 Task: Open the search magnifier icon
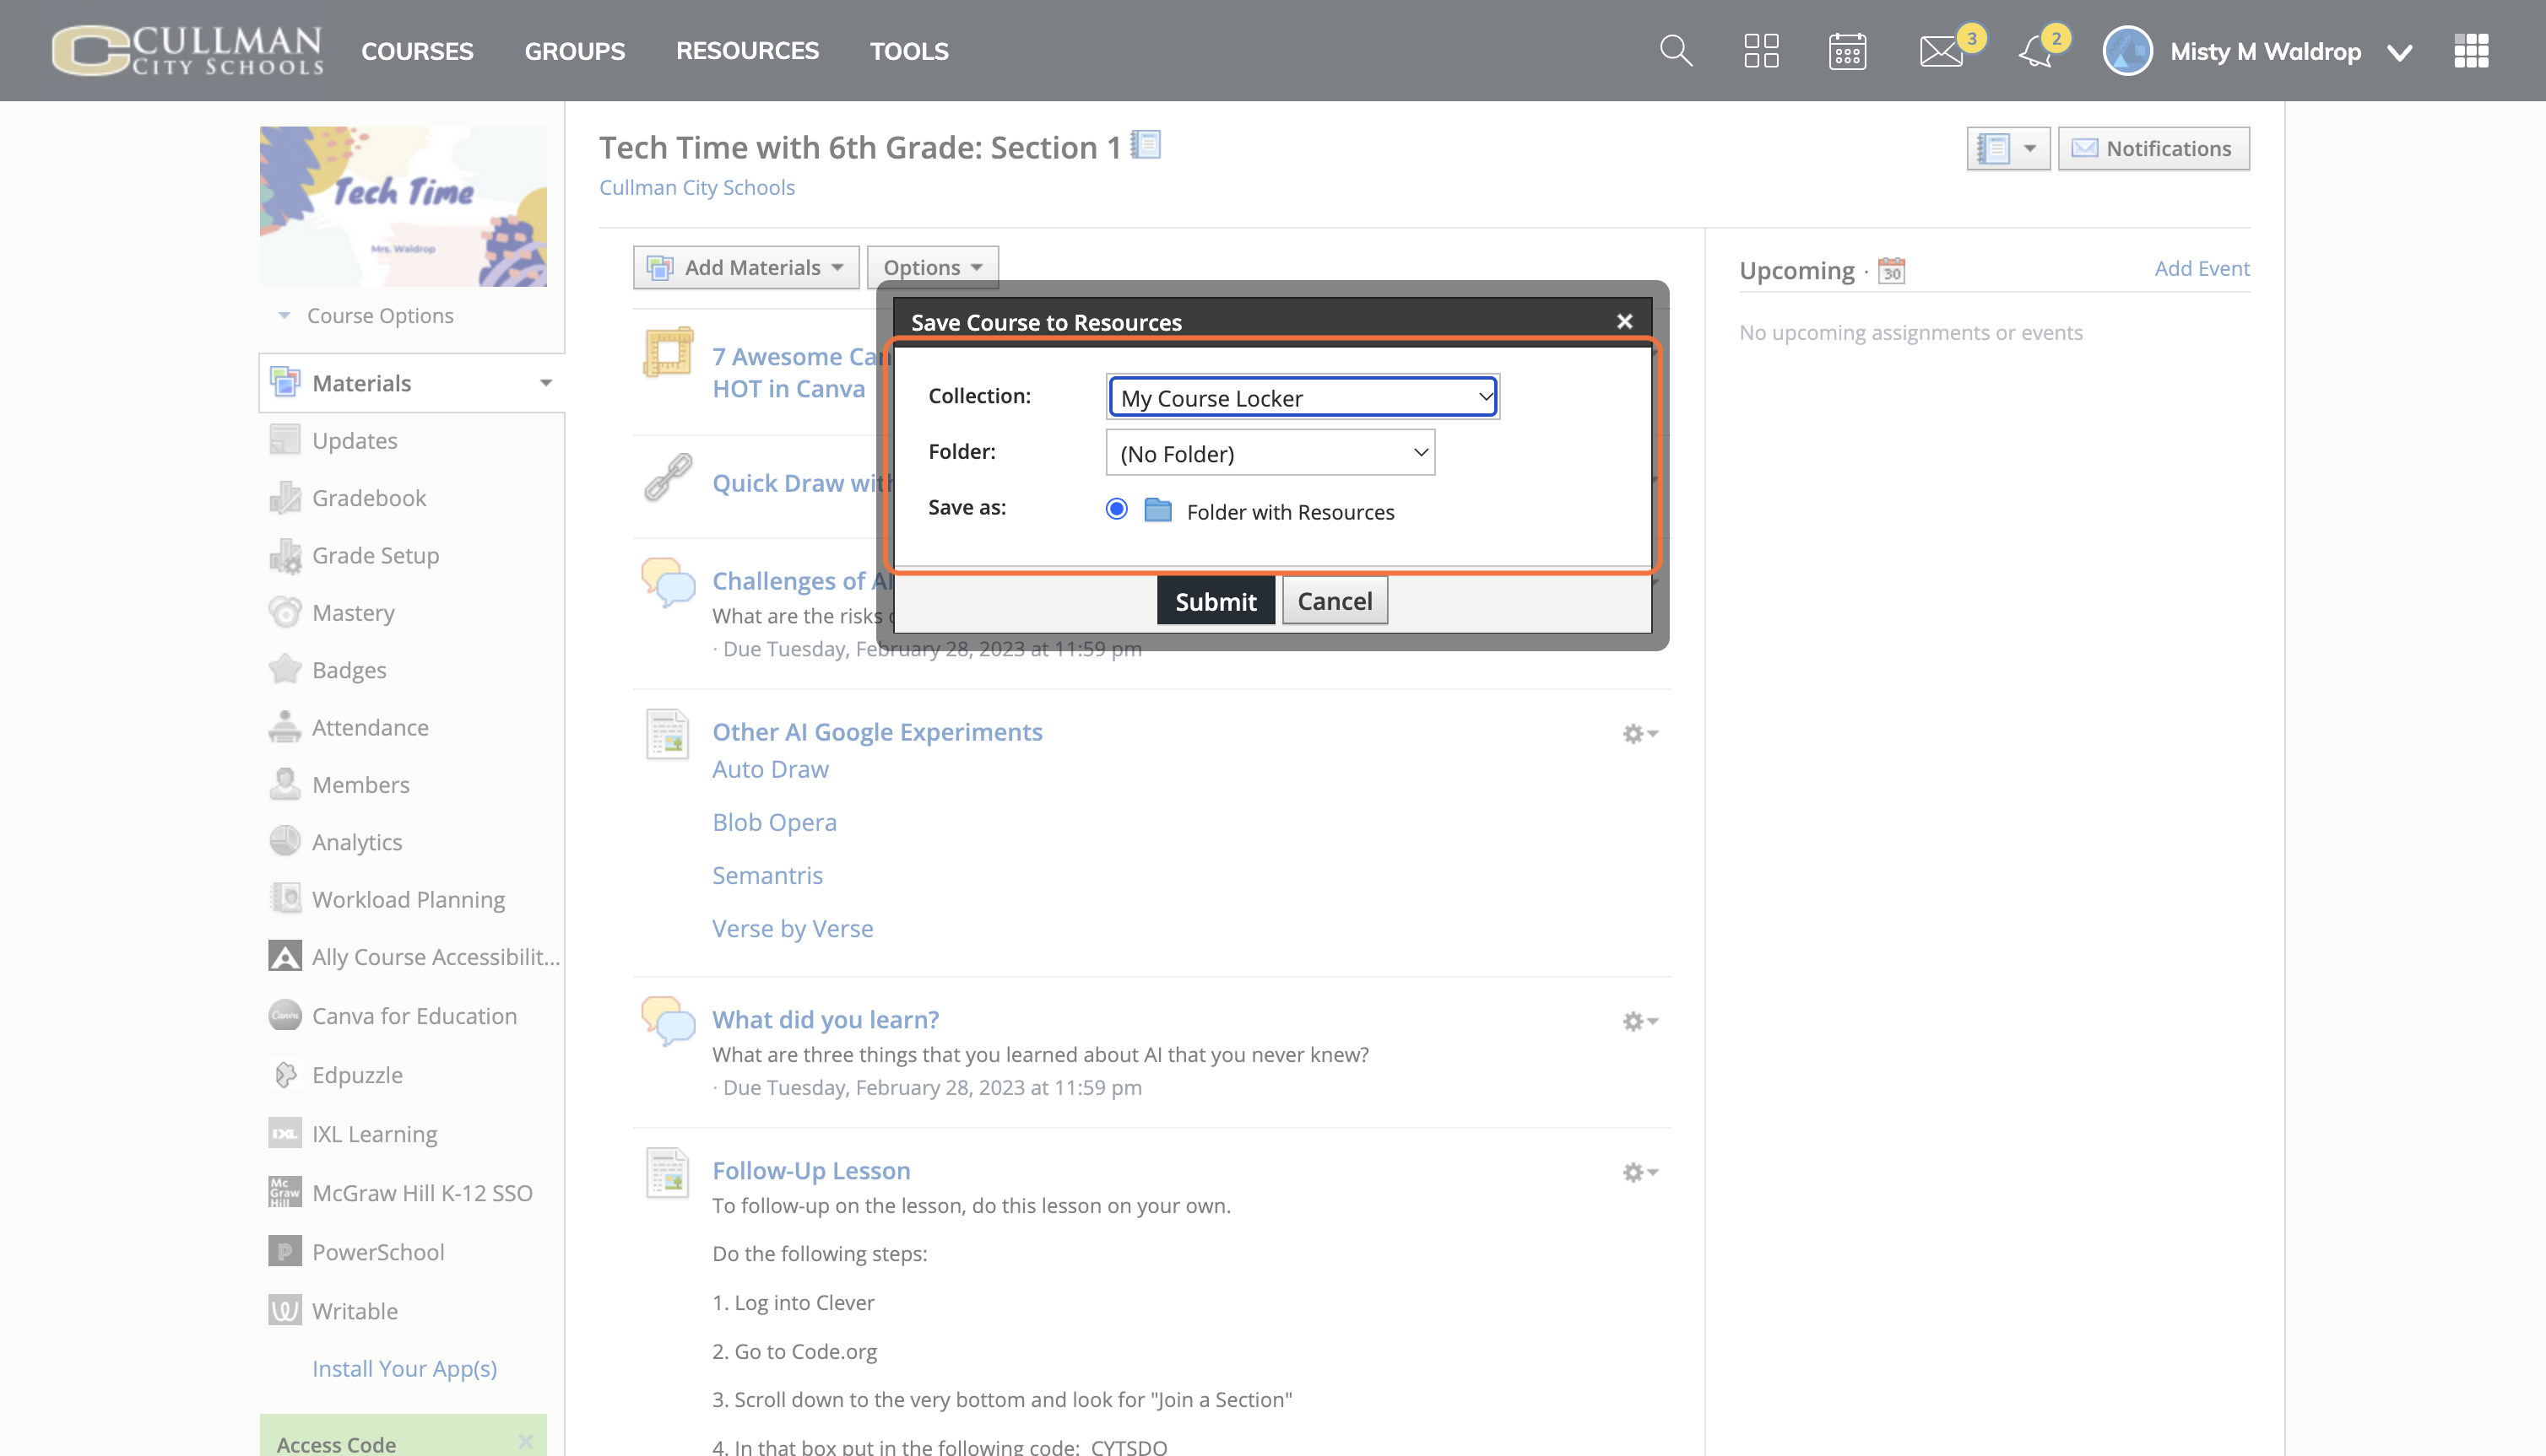[1676, 51]
